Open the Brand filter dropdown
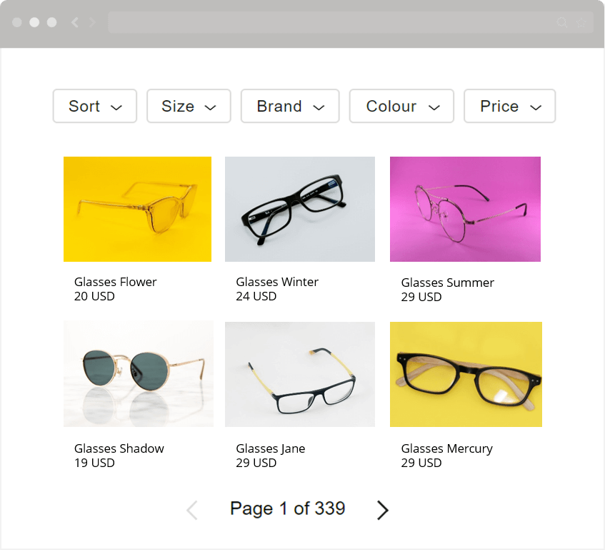Screen dimensions: 605x550 click(290, 107)
